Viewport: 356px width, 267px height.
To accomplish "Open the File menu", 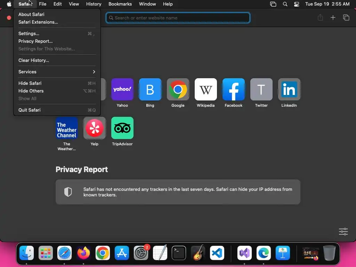I will (x=42, y=4).
